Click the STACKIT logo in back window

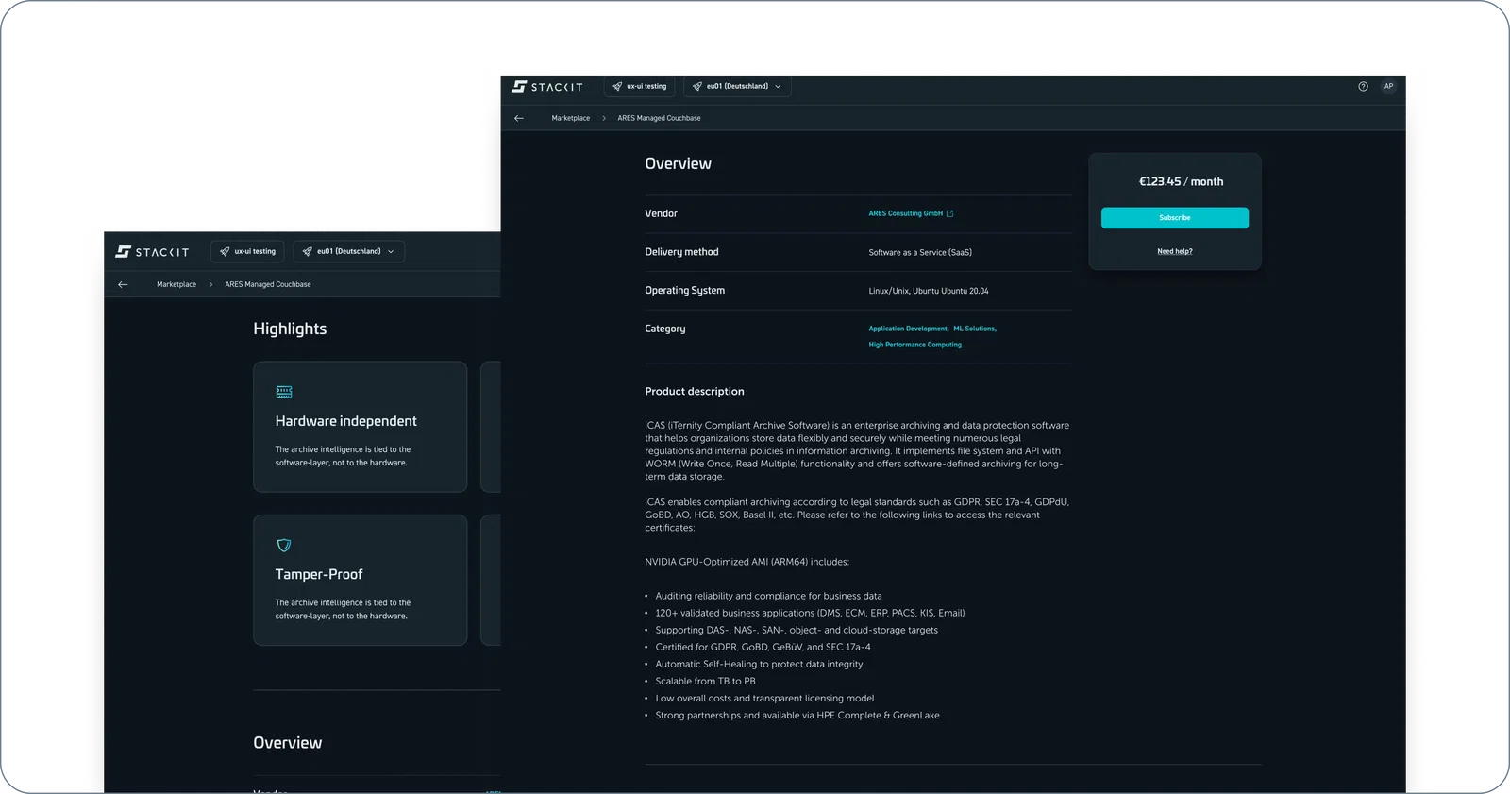pyautogui.click(x=152, y=252)
